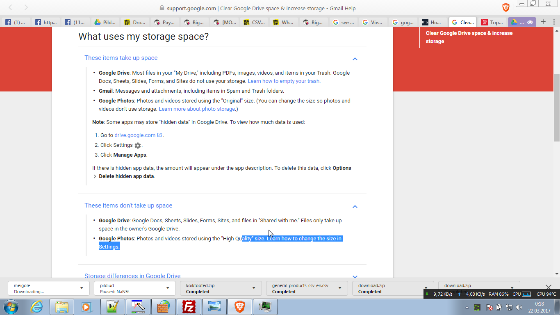
Task: Click the volume speaker tray icon
Action: [519, 307]
